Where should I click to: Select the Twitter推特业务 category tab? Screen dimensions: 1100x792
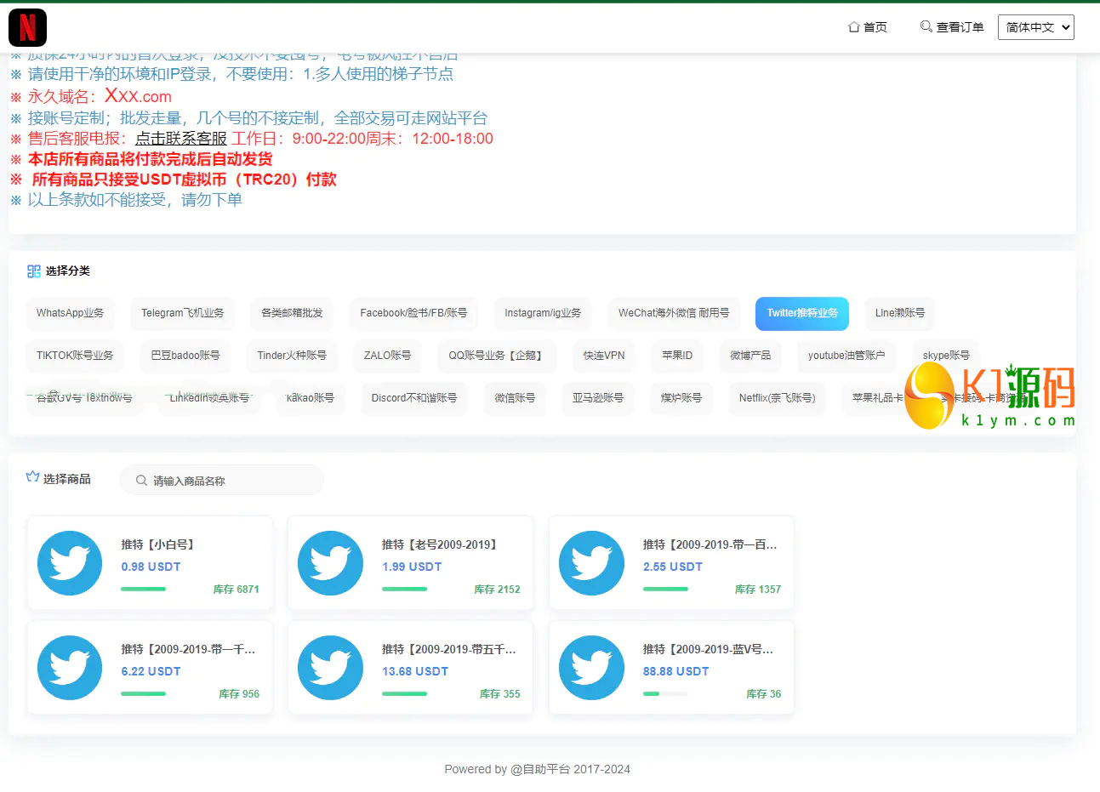click(801, 313)
